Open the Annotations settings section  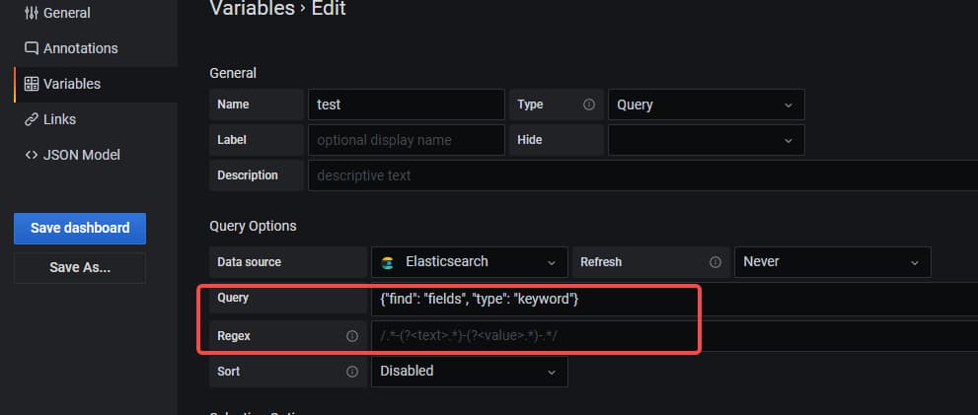[80, 48]
